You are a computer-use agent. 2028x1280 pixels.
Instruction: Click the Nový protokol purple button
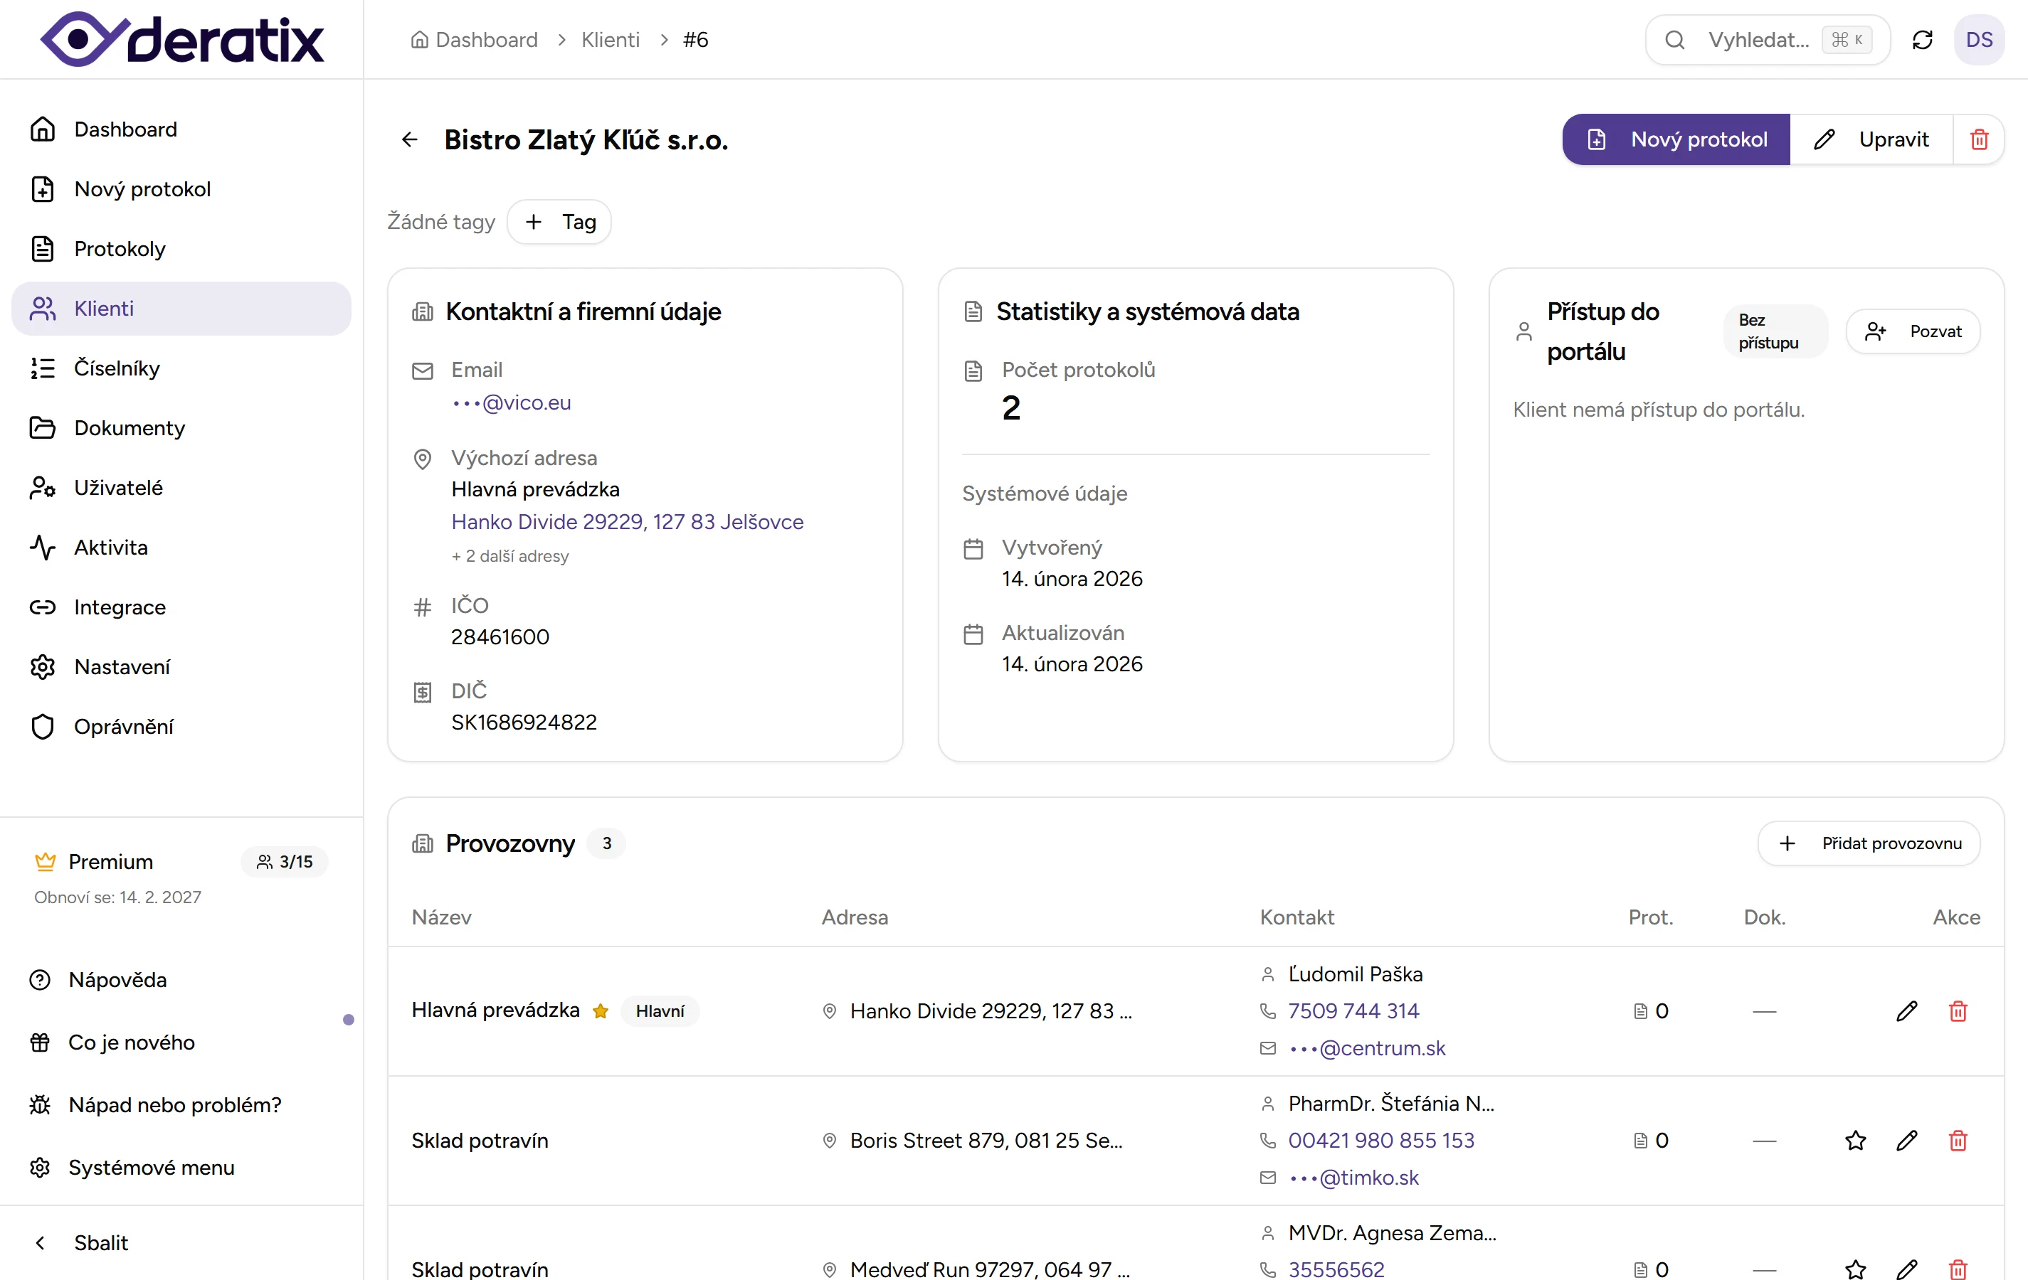[1676, 139]
